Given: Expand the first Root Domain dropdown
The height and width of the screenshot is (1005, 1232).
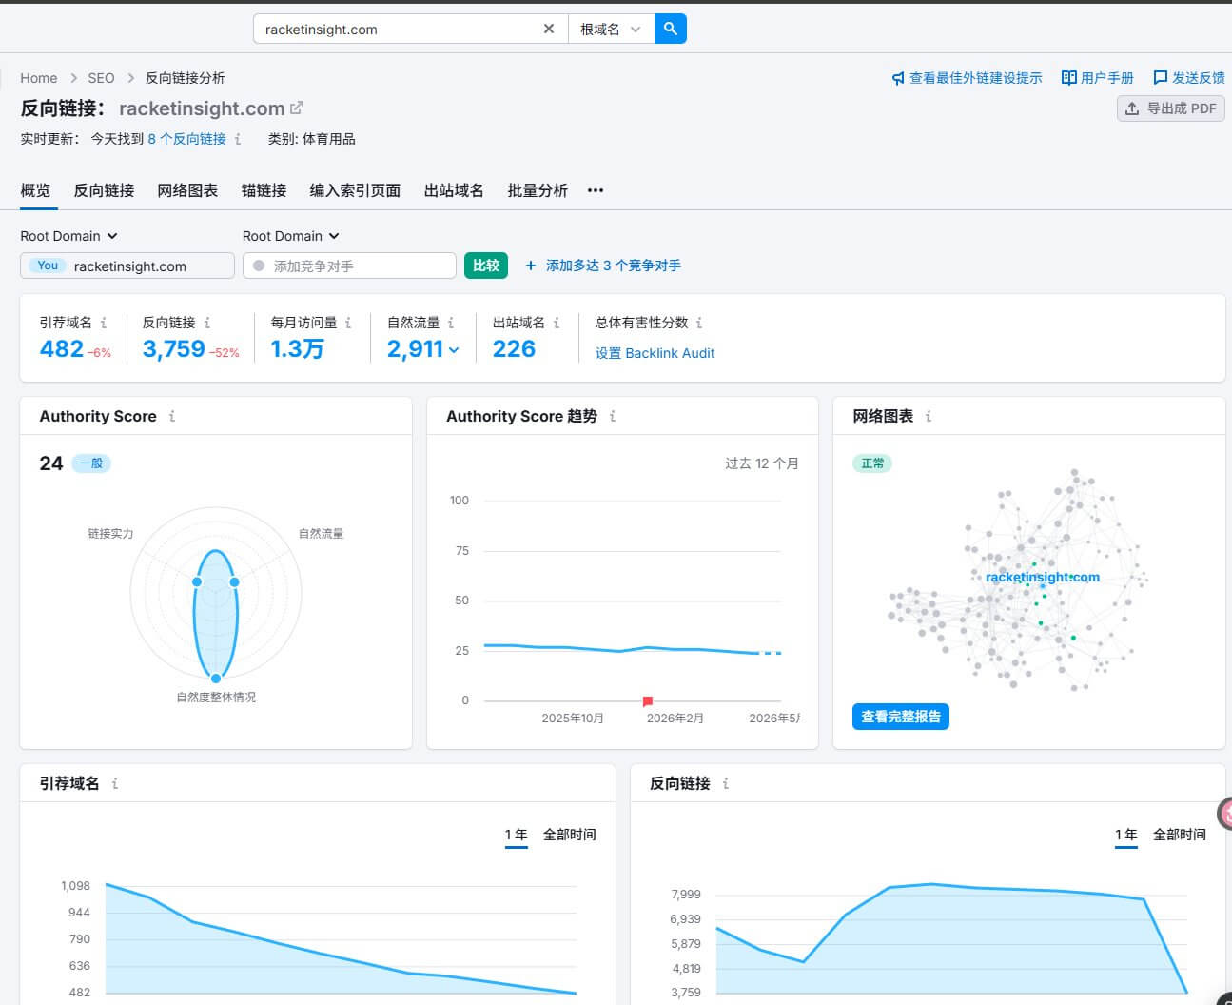Looking at the screenshot, I should click(68, 236).
